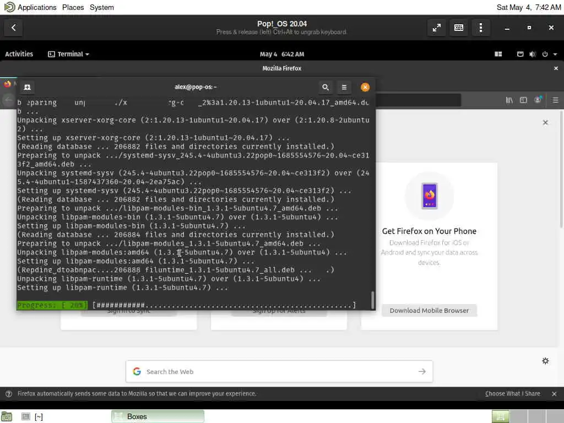Click the guest clock May 4 6:42 AM
The image size is (564, 423).
[282, 54]
